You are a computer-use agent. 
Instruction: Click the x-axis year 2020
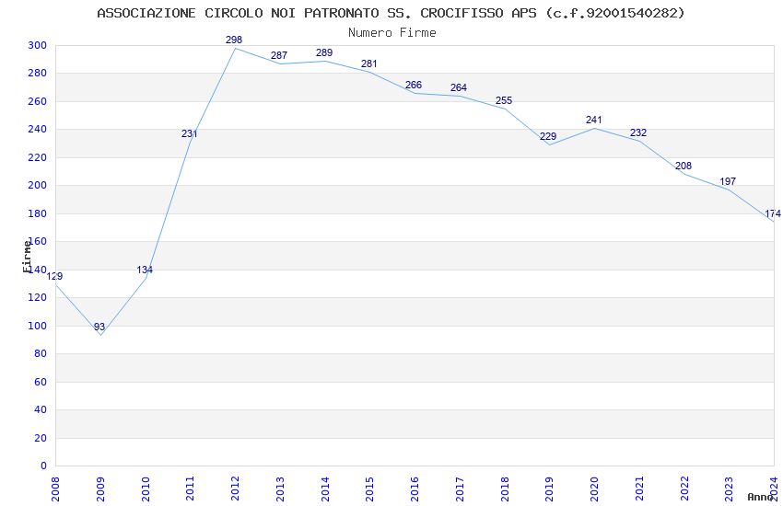pos(595,489)
